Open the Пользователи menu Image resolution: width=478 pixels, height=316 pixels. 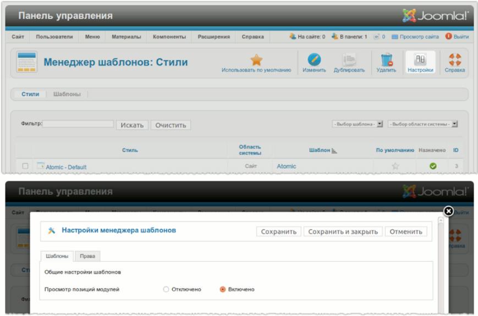(x=54, y=37)
